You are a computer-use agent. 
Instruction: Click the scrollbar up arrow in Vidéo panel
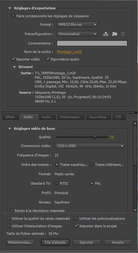click(135, 123)
